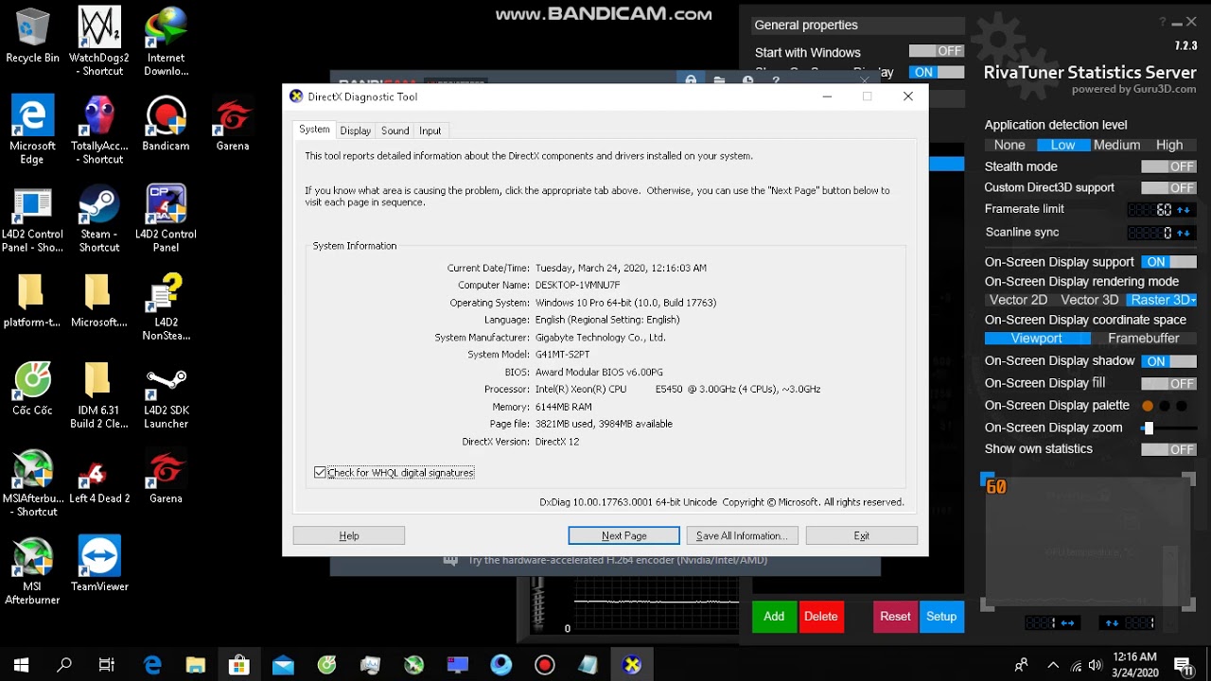The image size is (1211, 681).
Task: Open the Action Center notifications icon
Action: (1183, 665)
